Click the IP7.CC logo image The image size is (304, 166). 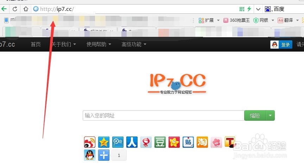tap(177, 84)
